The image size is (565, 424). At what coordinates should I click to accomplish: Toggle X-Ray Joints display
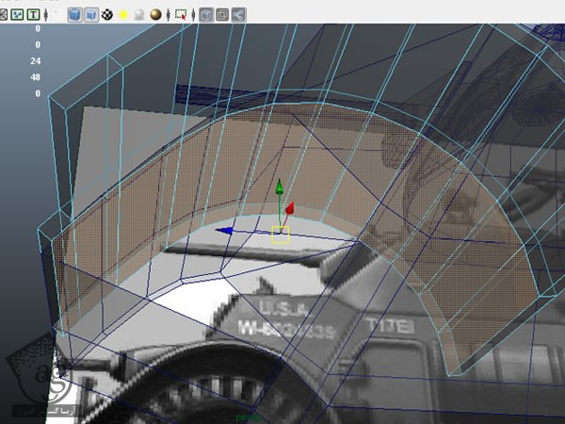click(238, 14)
